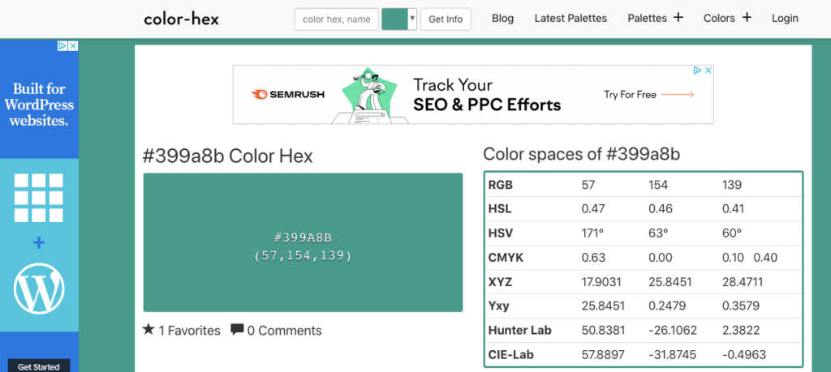
Task: Focus the color hex, name input field
Action: point(336,19)
